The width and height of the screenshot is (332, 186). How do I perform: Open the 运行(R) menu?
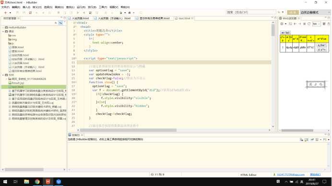pyautogui.click(x=81, y=7)
